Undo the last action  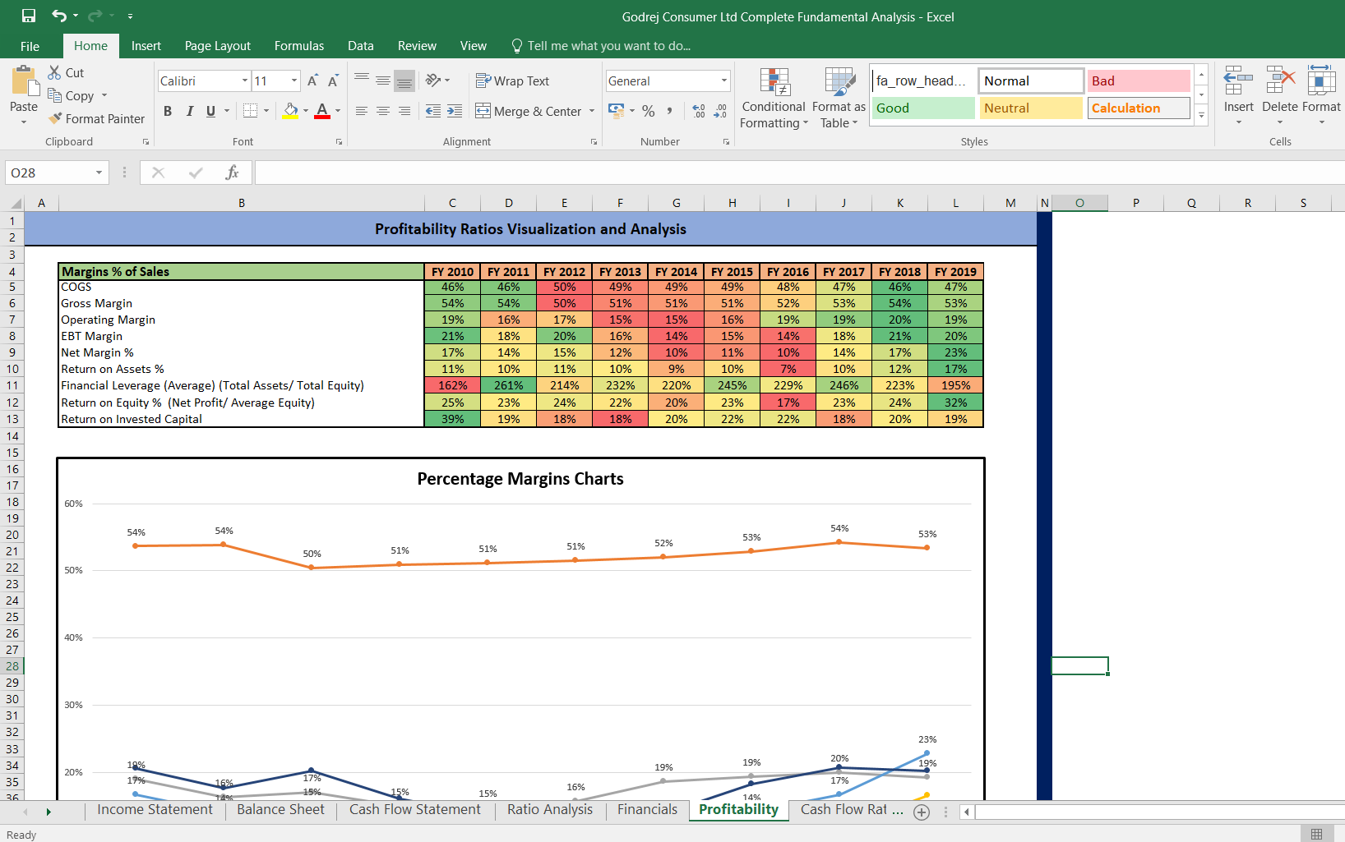(59, 16)
